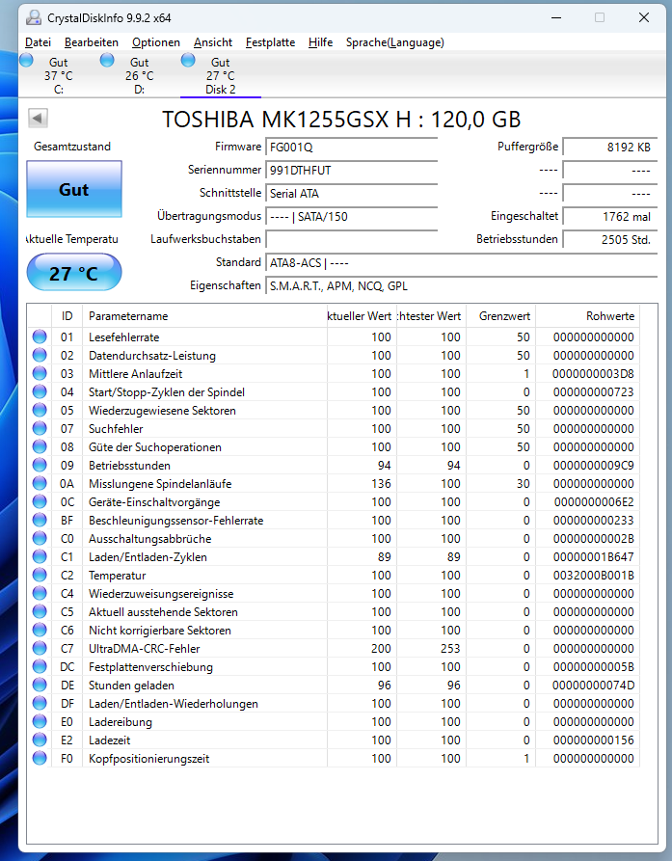Click status orb for Geräte-Einschaltvorgänge row
Screen dimensions: 672x861
(x=40, y=501)
